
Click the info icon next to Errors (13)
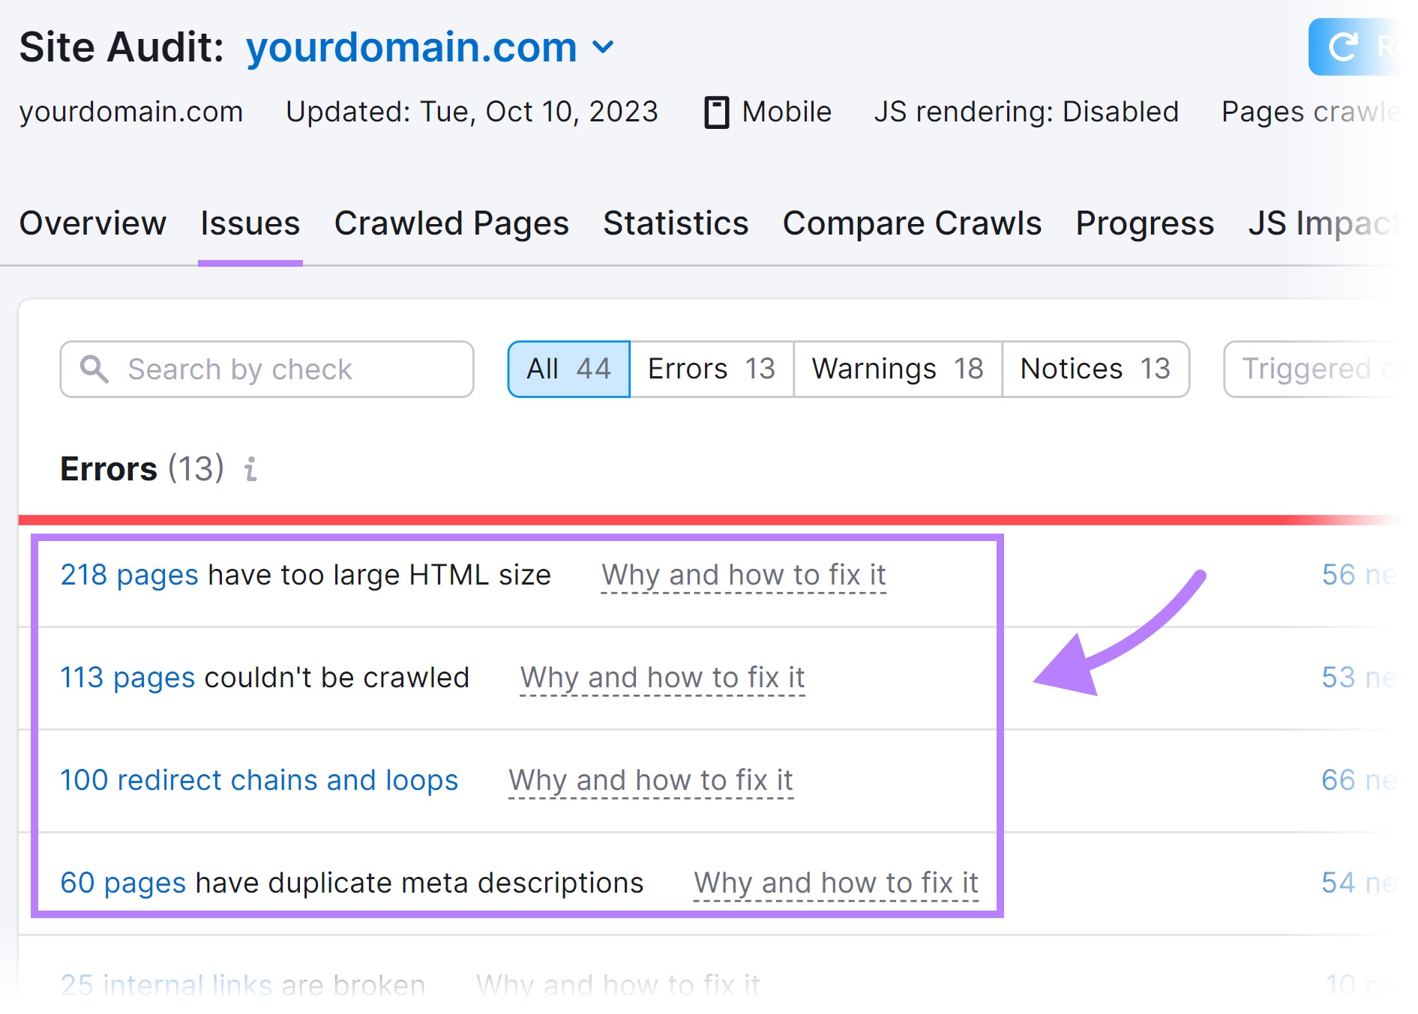(250, 471)
